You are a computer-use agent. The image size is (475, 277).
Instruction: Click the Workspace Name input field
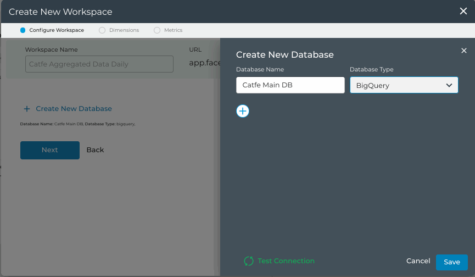99,64
